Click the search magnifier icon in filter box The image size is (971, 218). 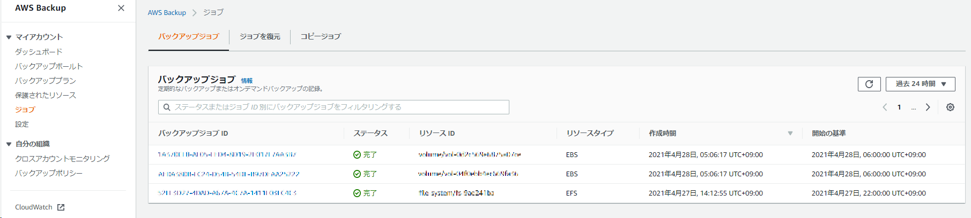pyautogui.click(x=167, y=107)
